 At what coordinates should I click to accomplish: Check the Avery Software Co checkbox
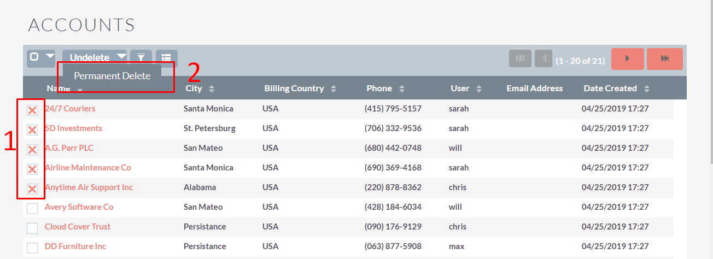pos(32,208)
